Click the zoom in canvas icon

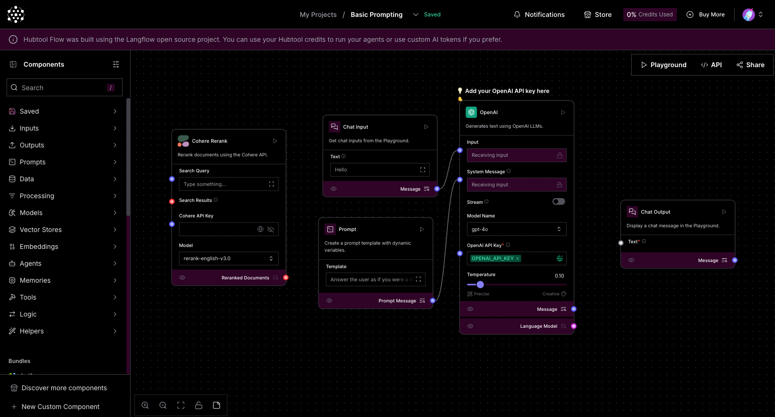point(145,405)
